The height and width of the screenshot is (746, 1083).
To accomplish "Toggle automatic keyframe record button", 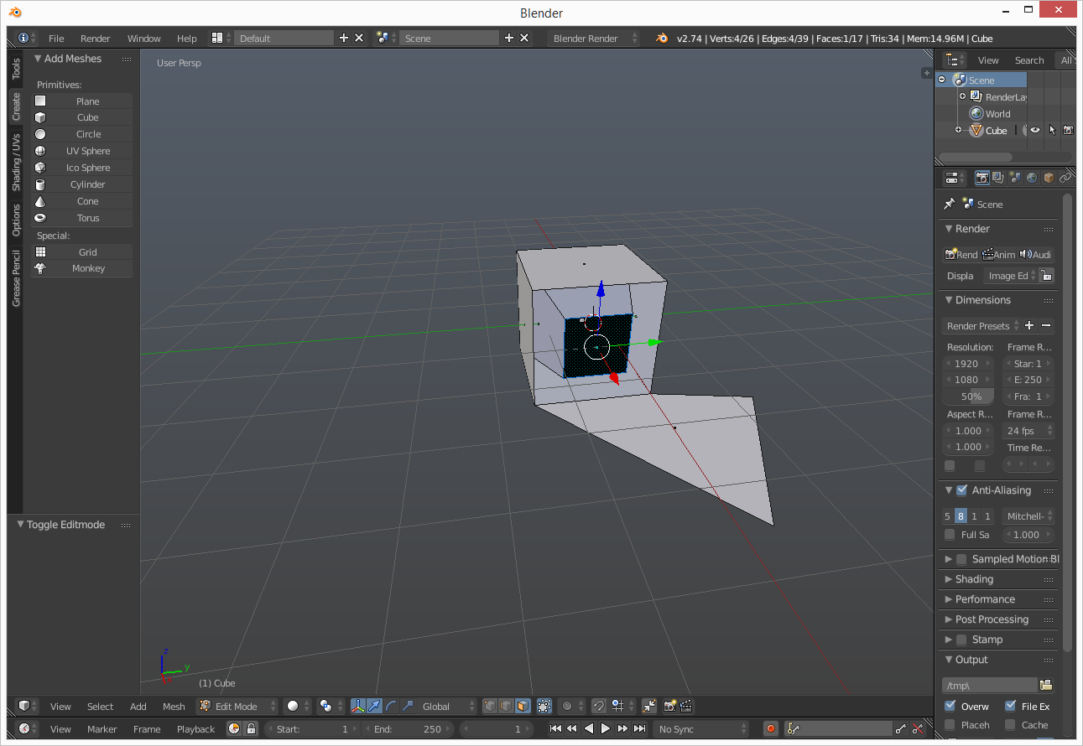I will click(x=771, y=728).
